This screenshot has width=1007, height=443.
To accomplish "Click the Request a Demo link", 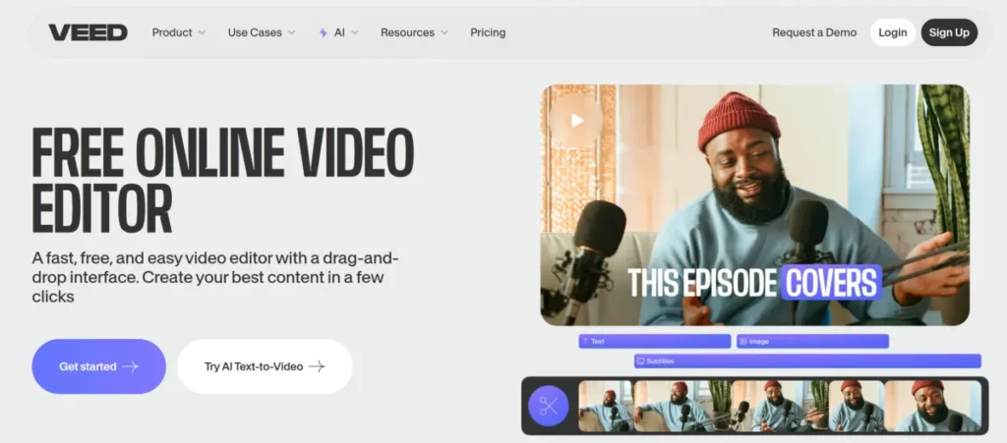I will [x=813, y=32].
